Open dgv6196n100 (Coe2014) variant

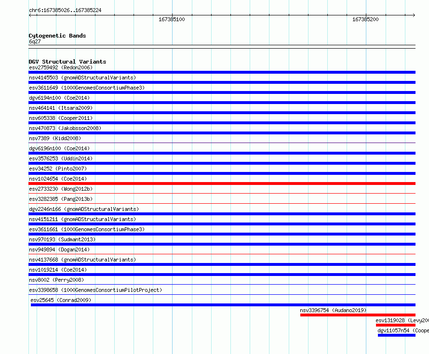[59, 148]
